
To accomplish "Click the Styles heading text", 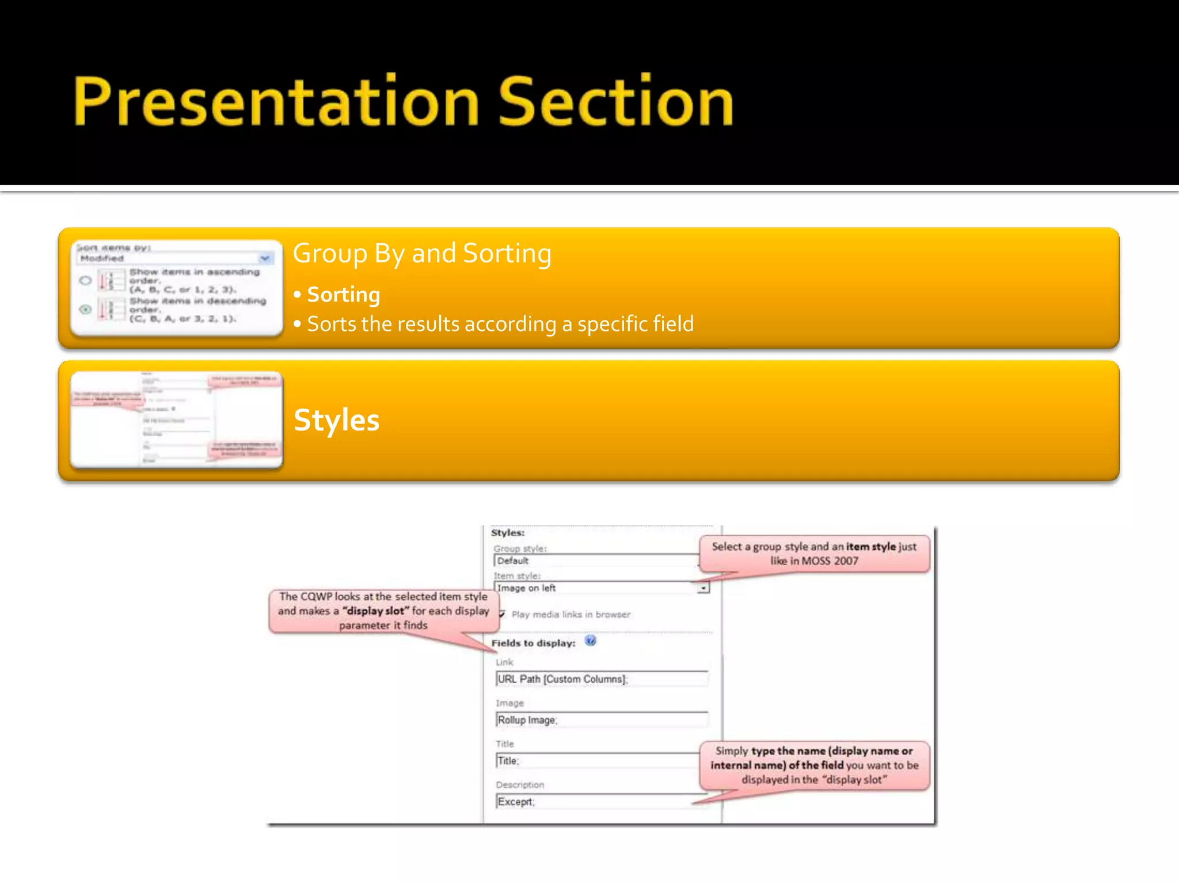I will (336, 420).
